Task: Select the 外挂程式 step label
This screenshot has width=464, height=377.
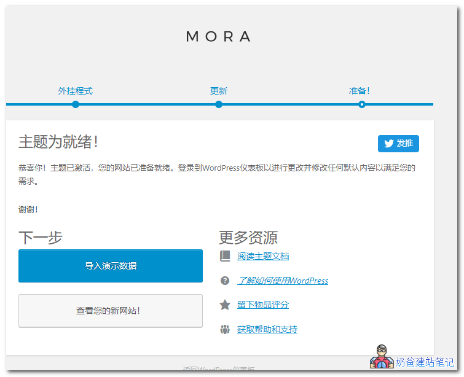Action: point(76,91)
